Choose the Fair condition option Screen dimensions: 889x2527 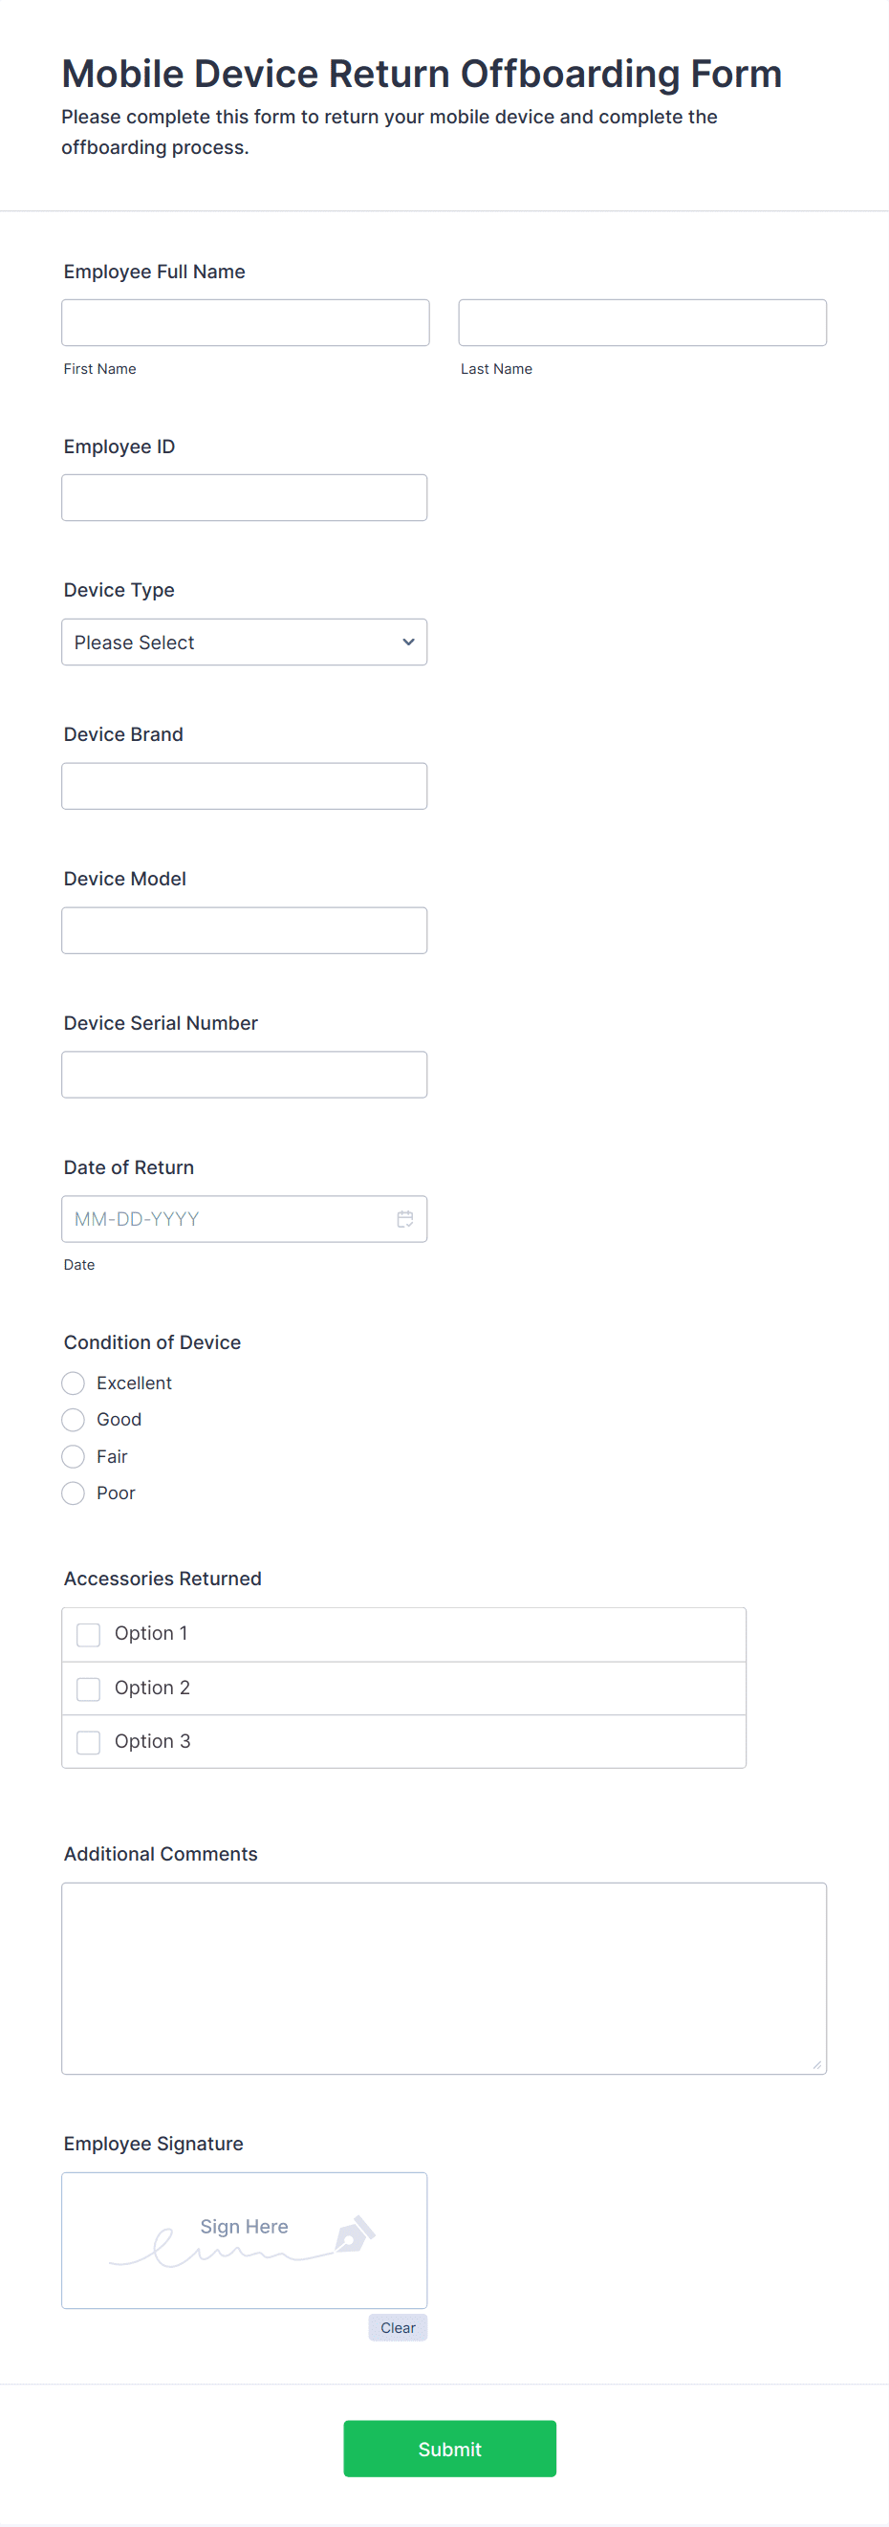pos(73,1457)
